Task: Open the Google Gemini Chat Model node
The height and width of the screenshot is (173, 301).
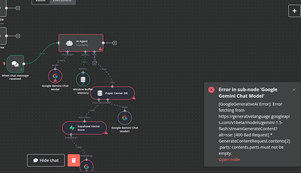Action: pyautogui.click(x=55, y=76)
